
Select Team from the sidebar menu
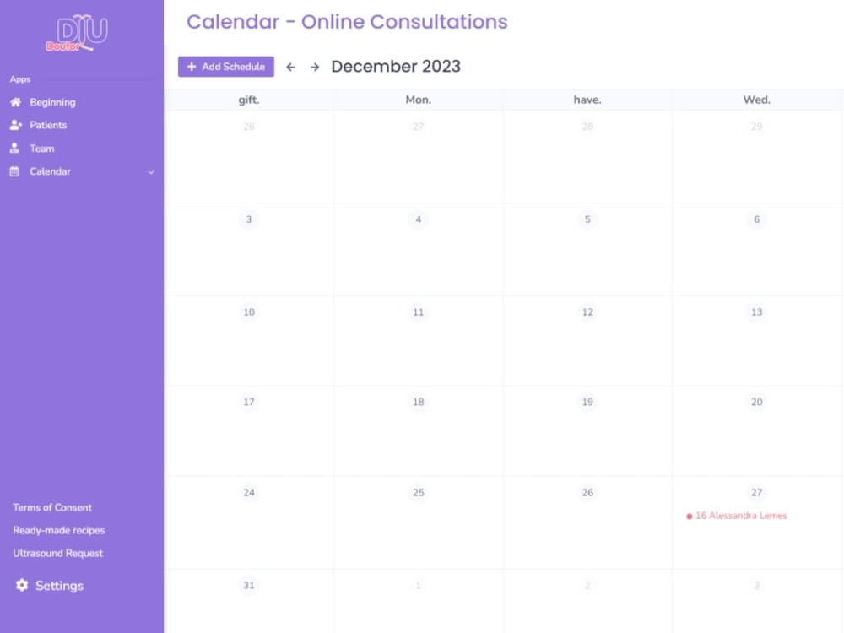(x=41, y=148)
